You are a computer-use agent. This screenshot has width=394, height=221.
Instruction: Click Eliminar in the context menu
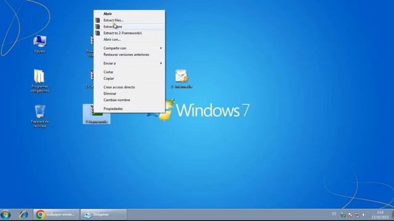[x=129, y=93]
